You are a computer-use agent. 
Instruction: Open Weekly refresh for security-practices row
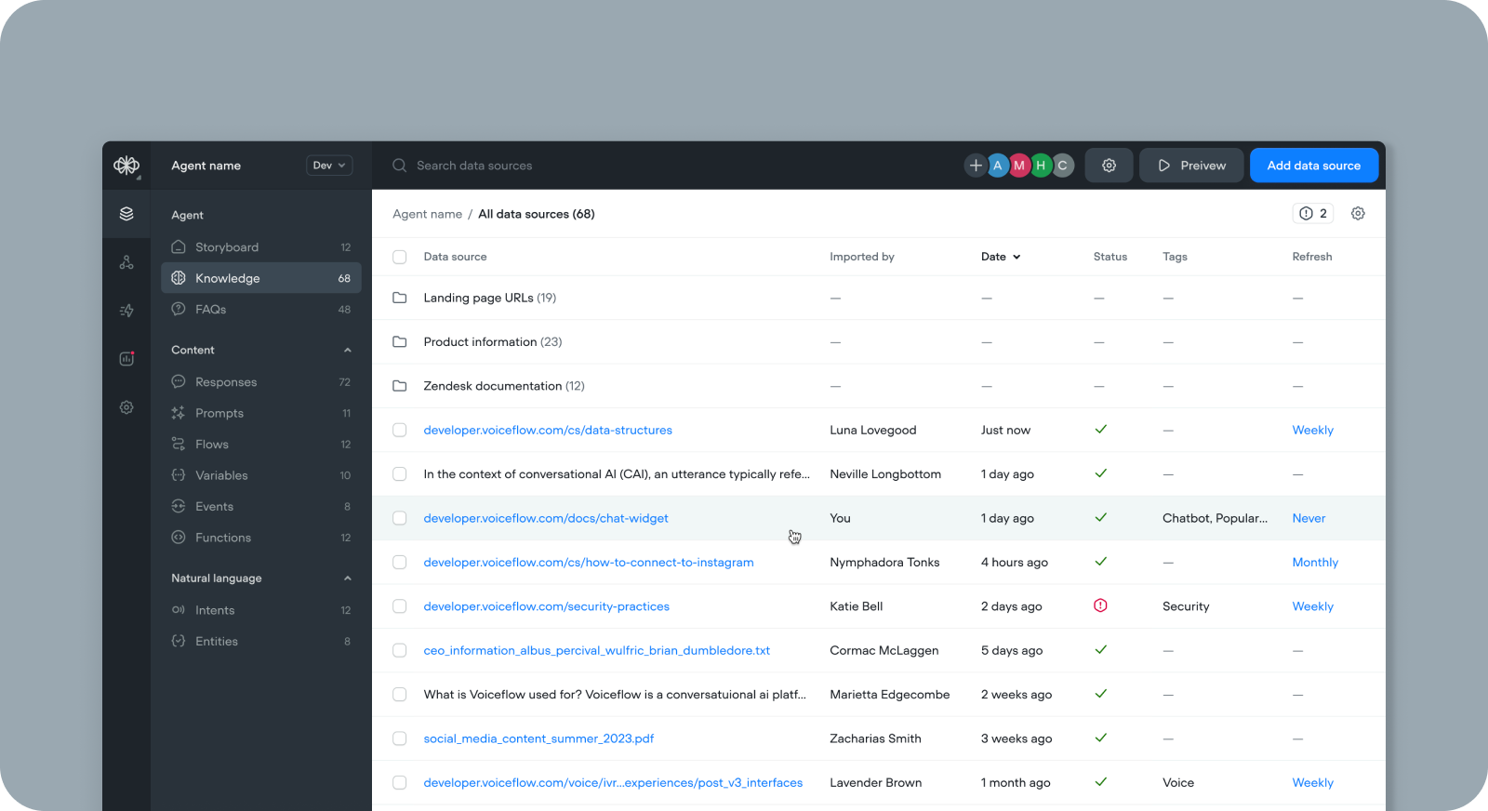pos(1312,606)
